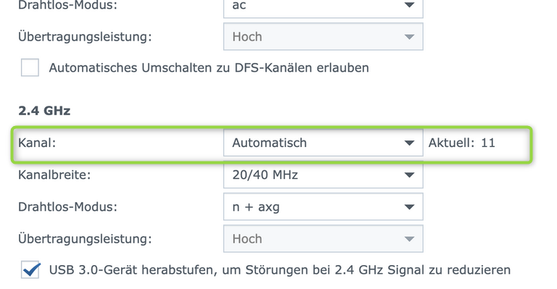Click the arrow on the 20/40 MHz Kanalbreite box
This screenshot has width=557, height=289.
[x=409, y=175]
